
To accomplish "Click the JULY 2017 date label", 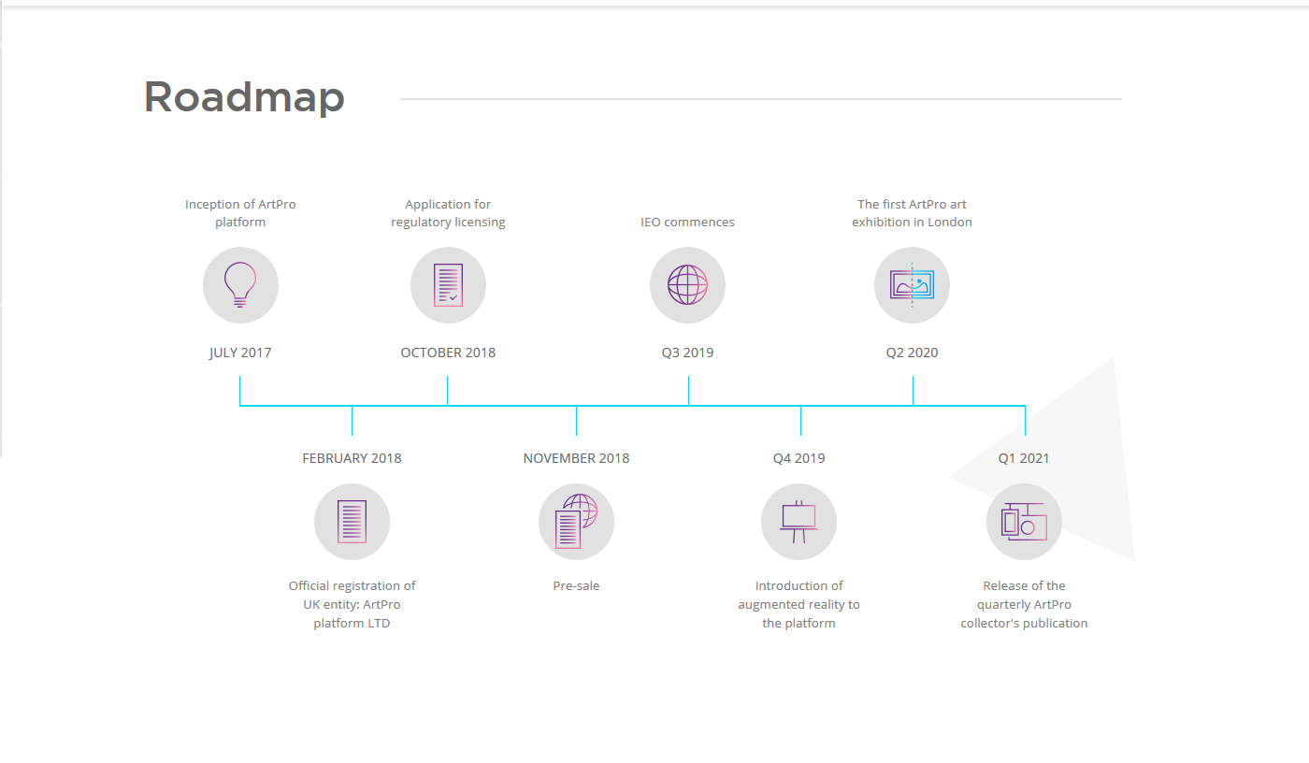I will pos(240,353).
